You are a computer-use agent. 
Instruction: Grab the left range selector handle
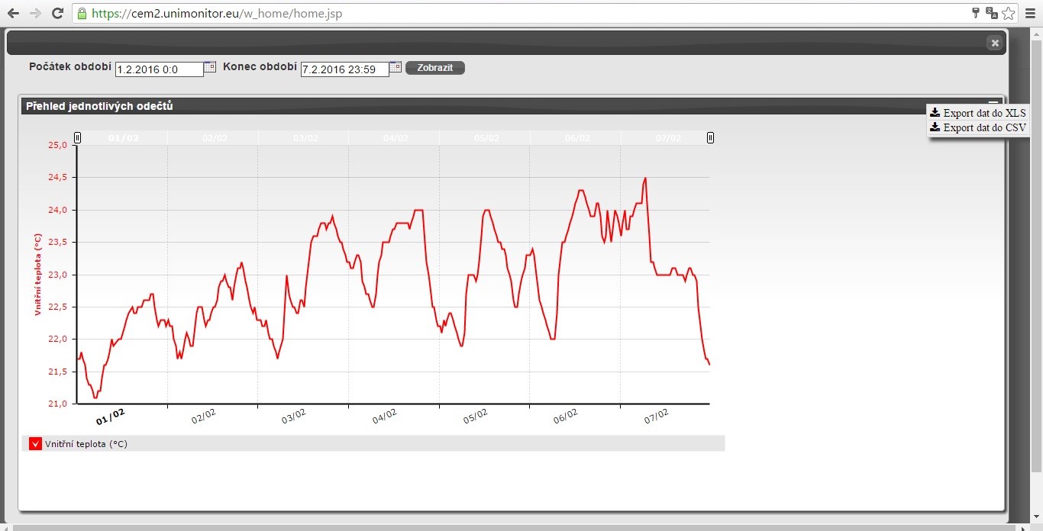pos(77,137)
